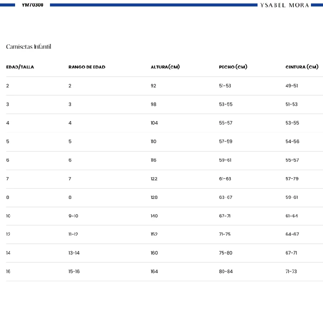
Task: Select the 9-10 age range cell
Action: click(73, 216)
